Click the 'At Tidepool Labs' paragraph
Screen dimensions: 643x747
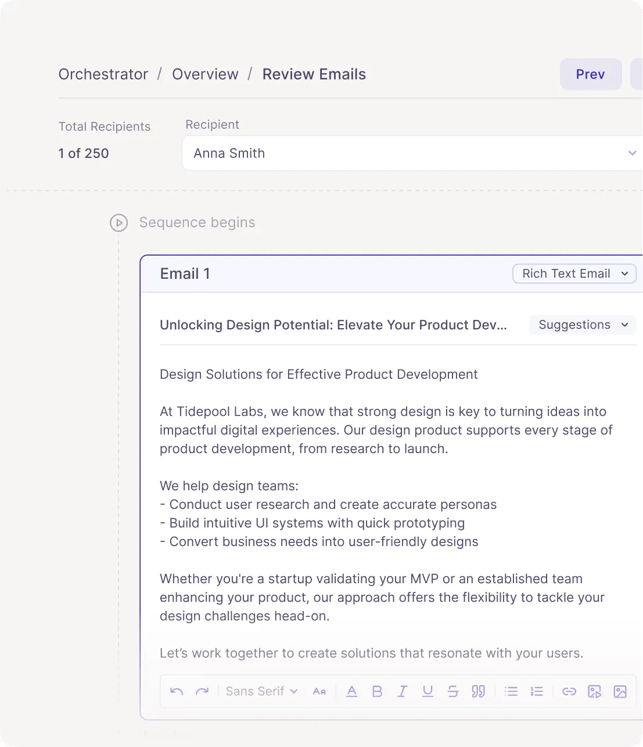click(386, 430)
